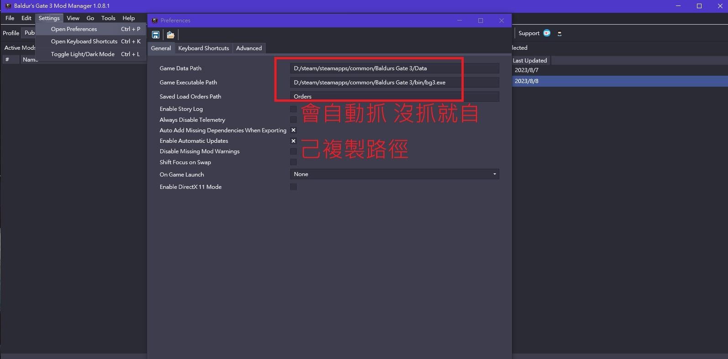Choose Open Preferences from Settings menu
The height and width of the screenshot is (359, 728).
click(x=91, y=29)
